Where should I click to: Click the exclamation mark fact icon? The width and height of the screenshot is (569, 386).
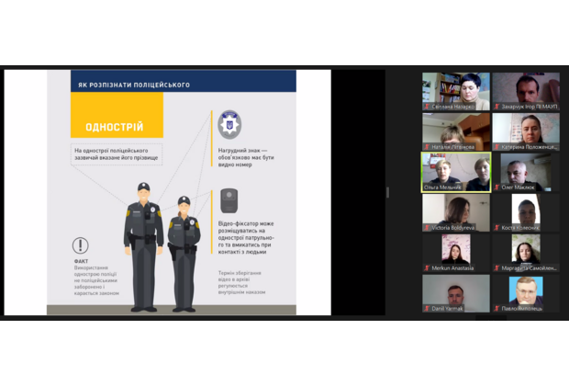pyautogui.click(x=82, y=245)
